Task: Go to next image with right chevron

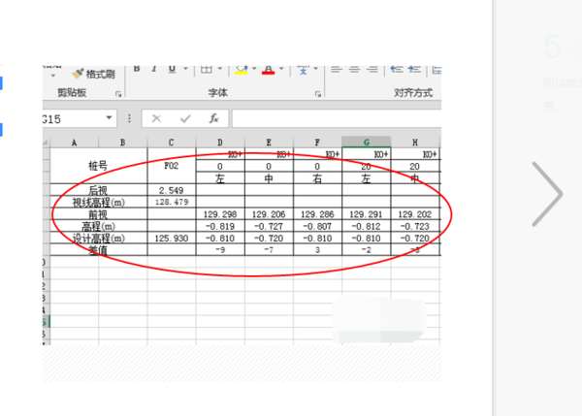Action: click(547, 194)
